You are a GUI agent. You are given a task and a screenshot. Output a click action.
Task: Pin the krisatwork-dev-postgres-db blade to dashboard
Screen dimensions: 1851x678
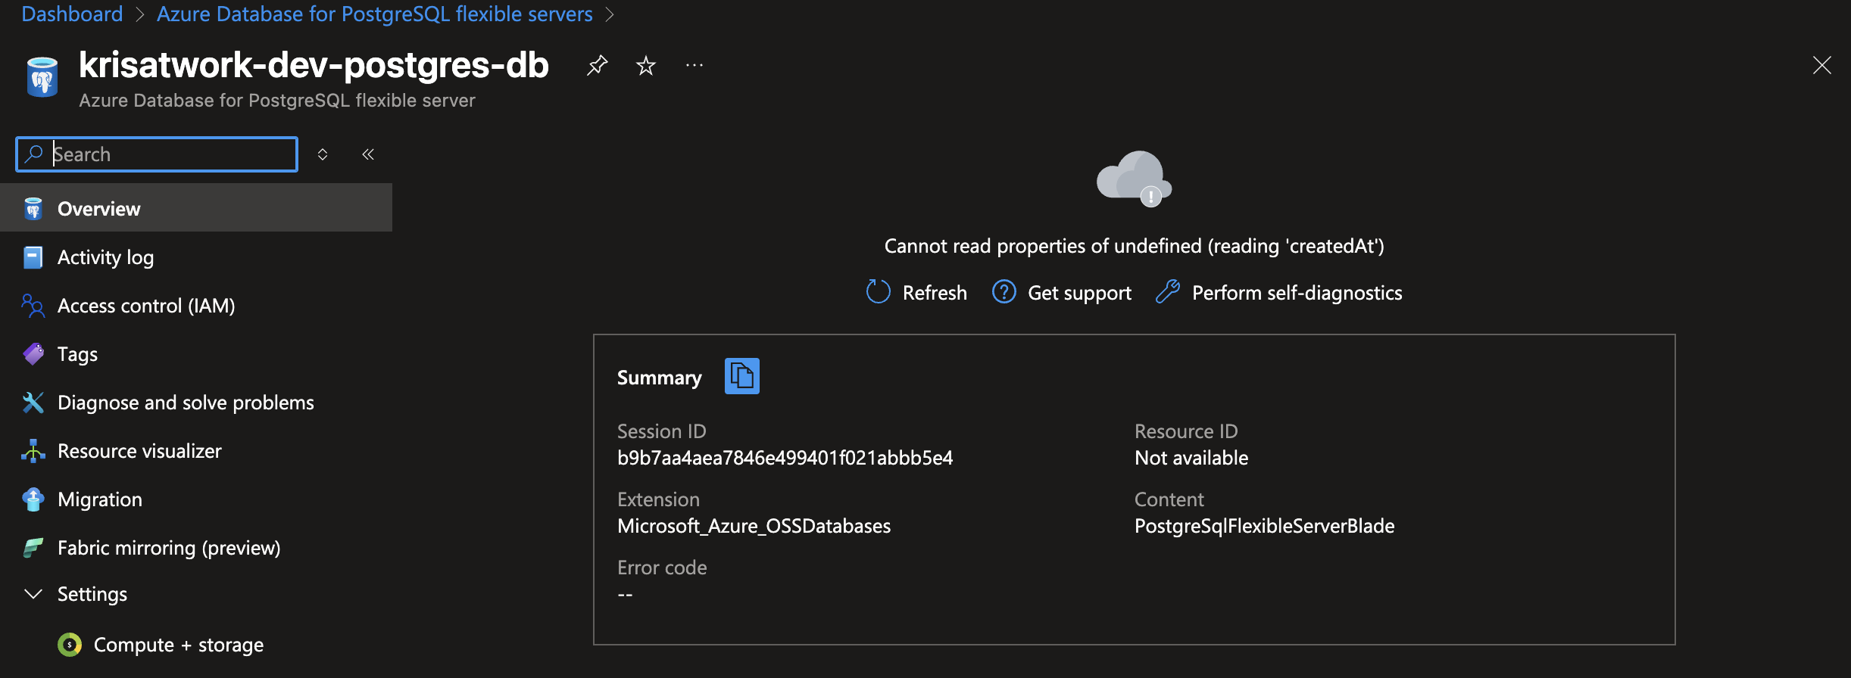tap(597, 66)
